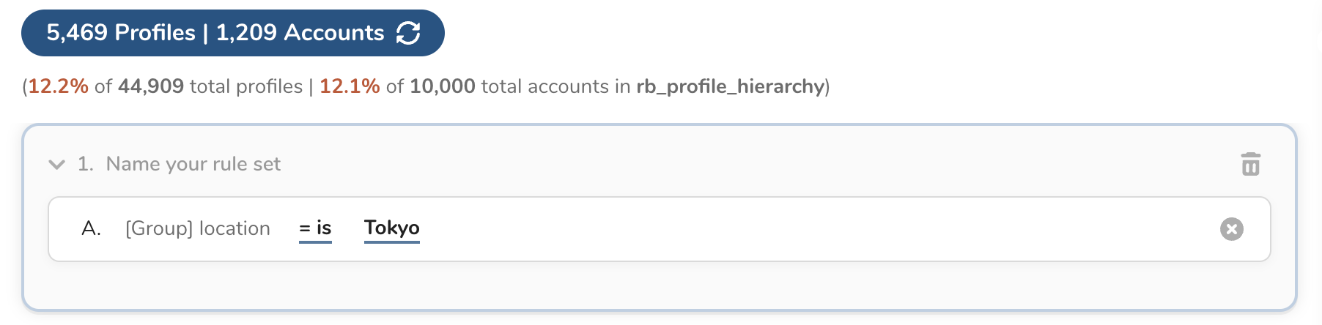
Task: Delete the rule set with the trash icon
Action: (x=1250, y=164)
